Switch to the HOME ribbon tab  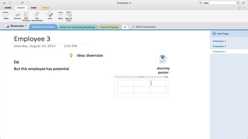tap(8, 8)
